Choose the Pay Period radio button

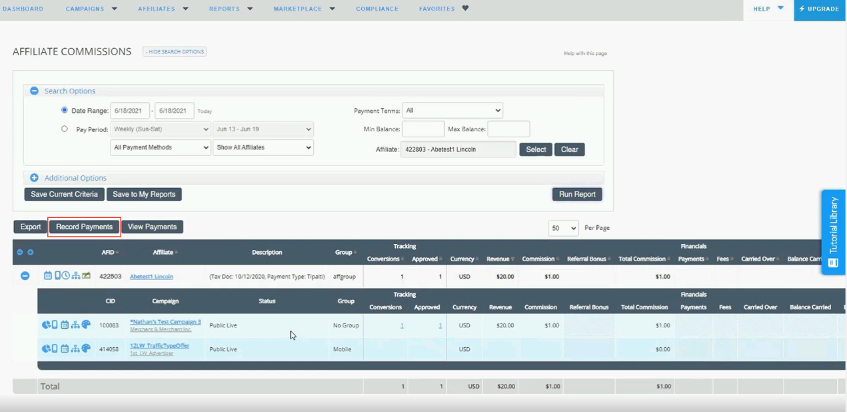click(64, 129)
